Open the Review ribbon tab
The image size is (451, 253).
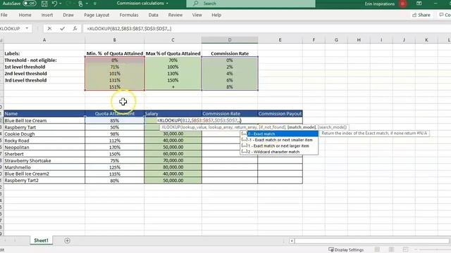click(175, 15)
